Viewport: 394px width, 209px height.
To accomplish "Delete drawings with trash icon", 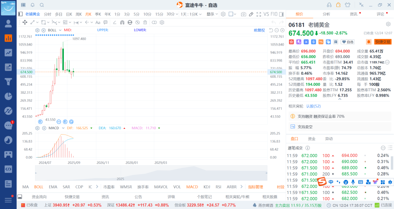I will tap(145, 22).
